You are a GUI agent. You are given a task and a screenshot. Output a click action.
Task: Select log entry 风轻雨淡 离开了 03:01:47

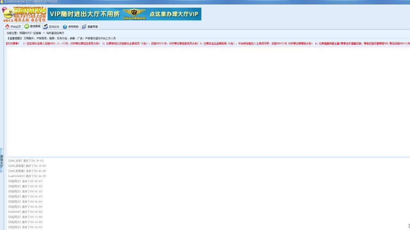[25, 197]
